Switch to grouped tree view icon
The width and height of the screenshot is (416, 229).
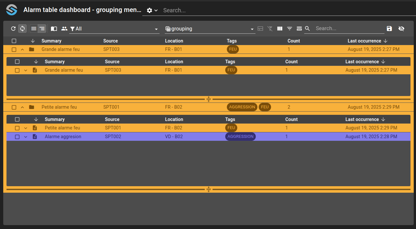(42, 29)
